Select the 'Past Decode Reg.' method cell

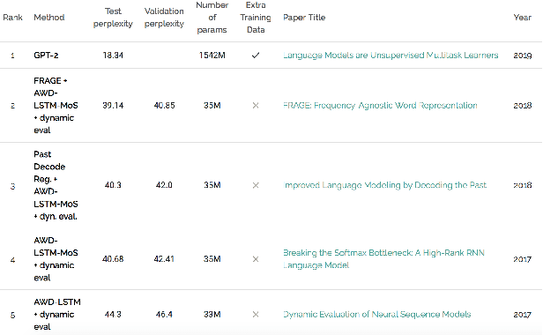pos(56,185)
